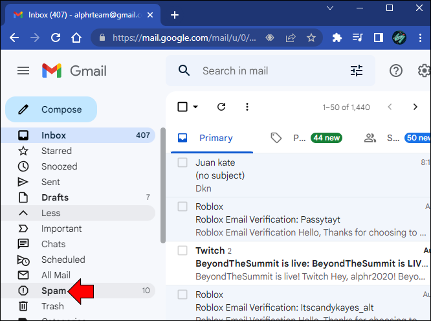Open a new browser tab

175,15
